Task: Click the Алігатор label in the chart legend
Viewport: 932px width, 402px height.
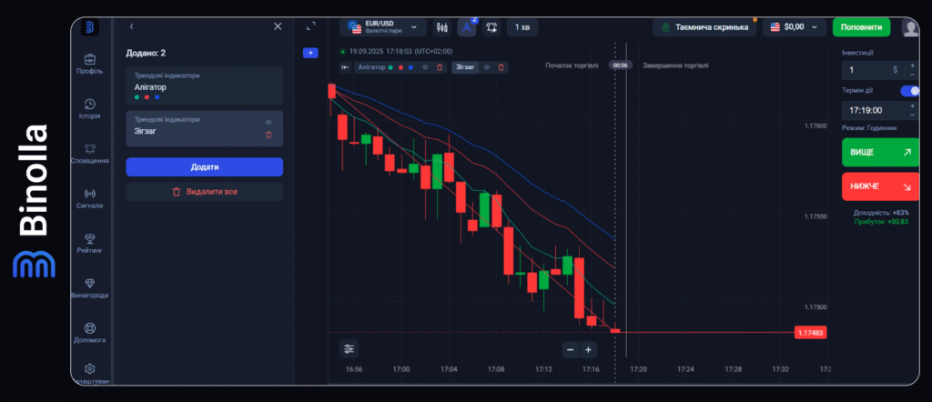Action: pyautogui.click(x=371, y=67)
